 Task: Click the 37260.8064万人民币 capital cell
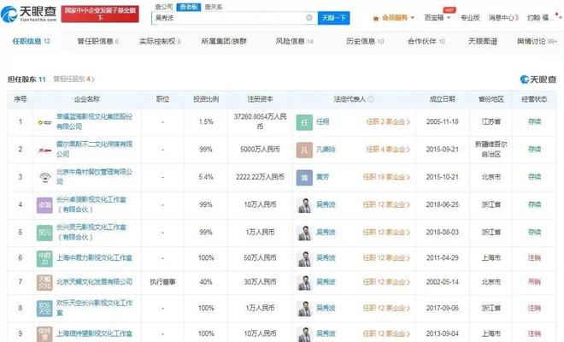point(260,121)
